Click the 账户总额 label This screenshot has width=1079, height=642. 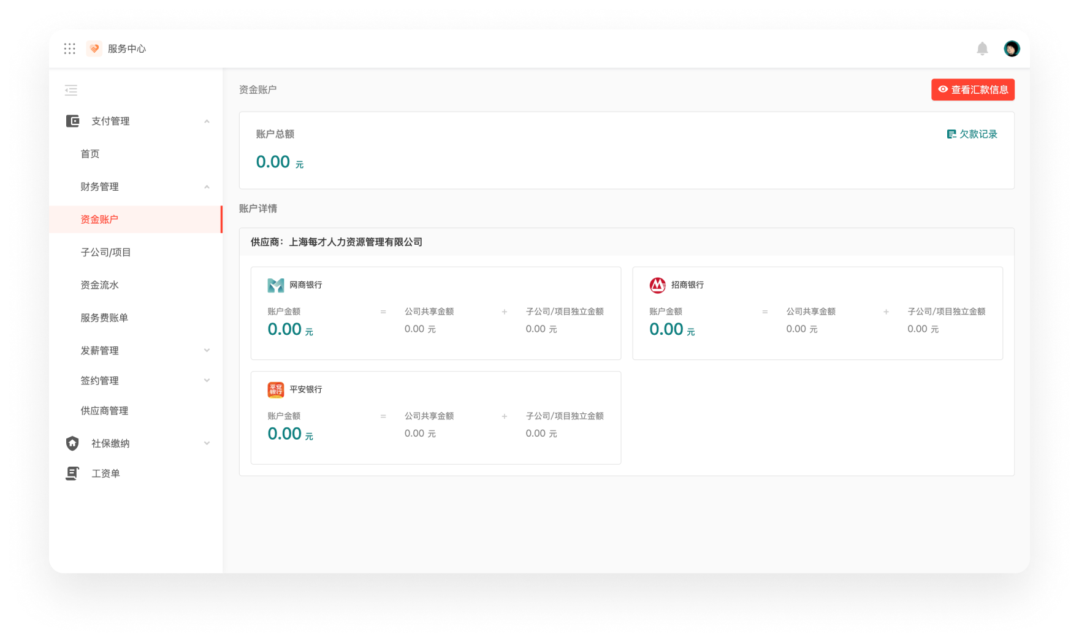click(x=275, y=134)
